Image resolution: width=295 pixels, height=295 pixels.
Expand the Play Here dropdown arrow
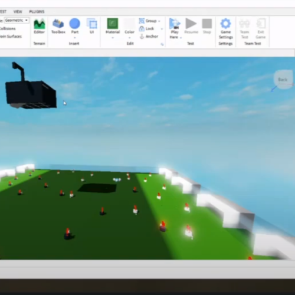tap(181, 38)
